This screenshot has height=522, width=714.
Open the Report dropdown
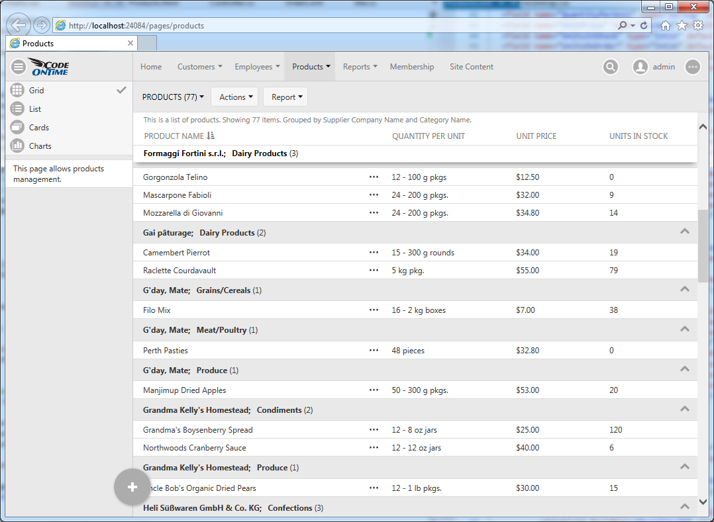285,97
